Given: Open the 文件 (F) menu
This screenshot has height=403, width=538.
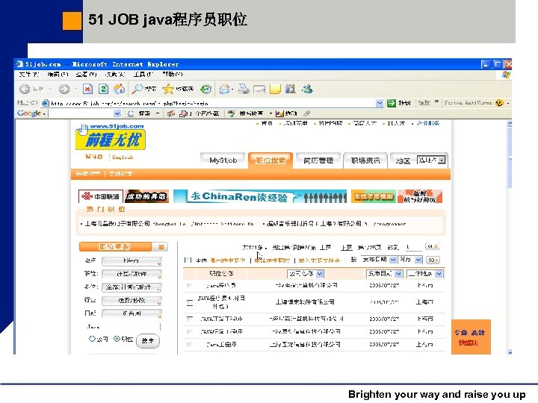Looking at the screenshot, I should point(29,74).
